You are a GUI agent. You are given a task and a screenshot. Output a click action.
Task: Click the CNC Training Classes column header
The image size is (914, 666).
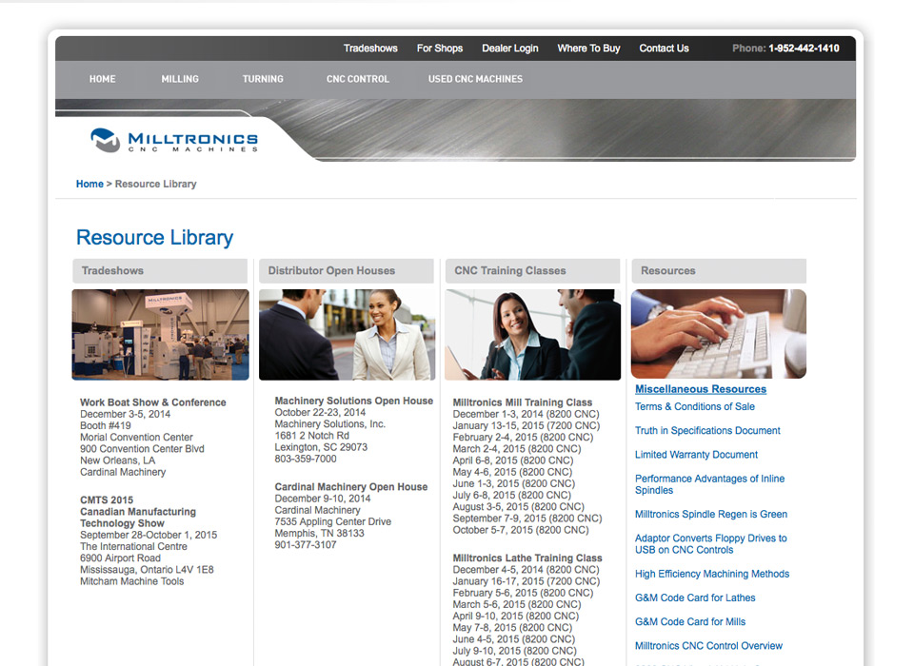(533, 271)
